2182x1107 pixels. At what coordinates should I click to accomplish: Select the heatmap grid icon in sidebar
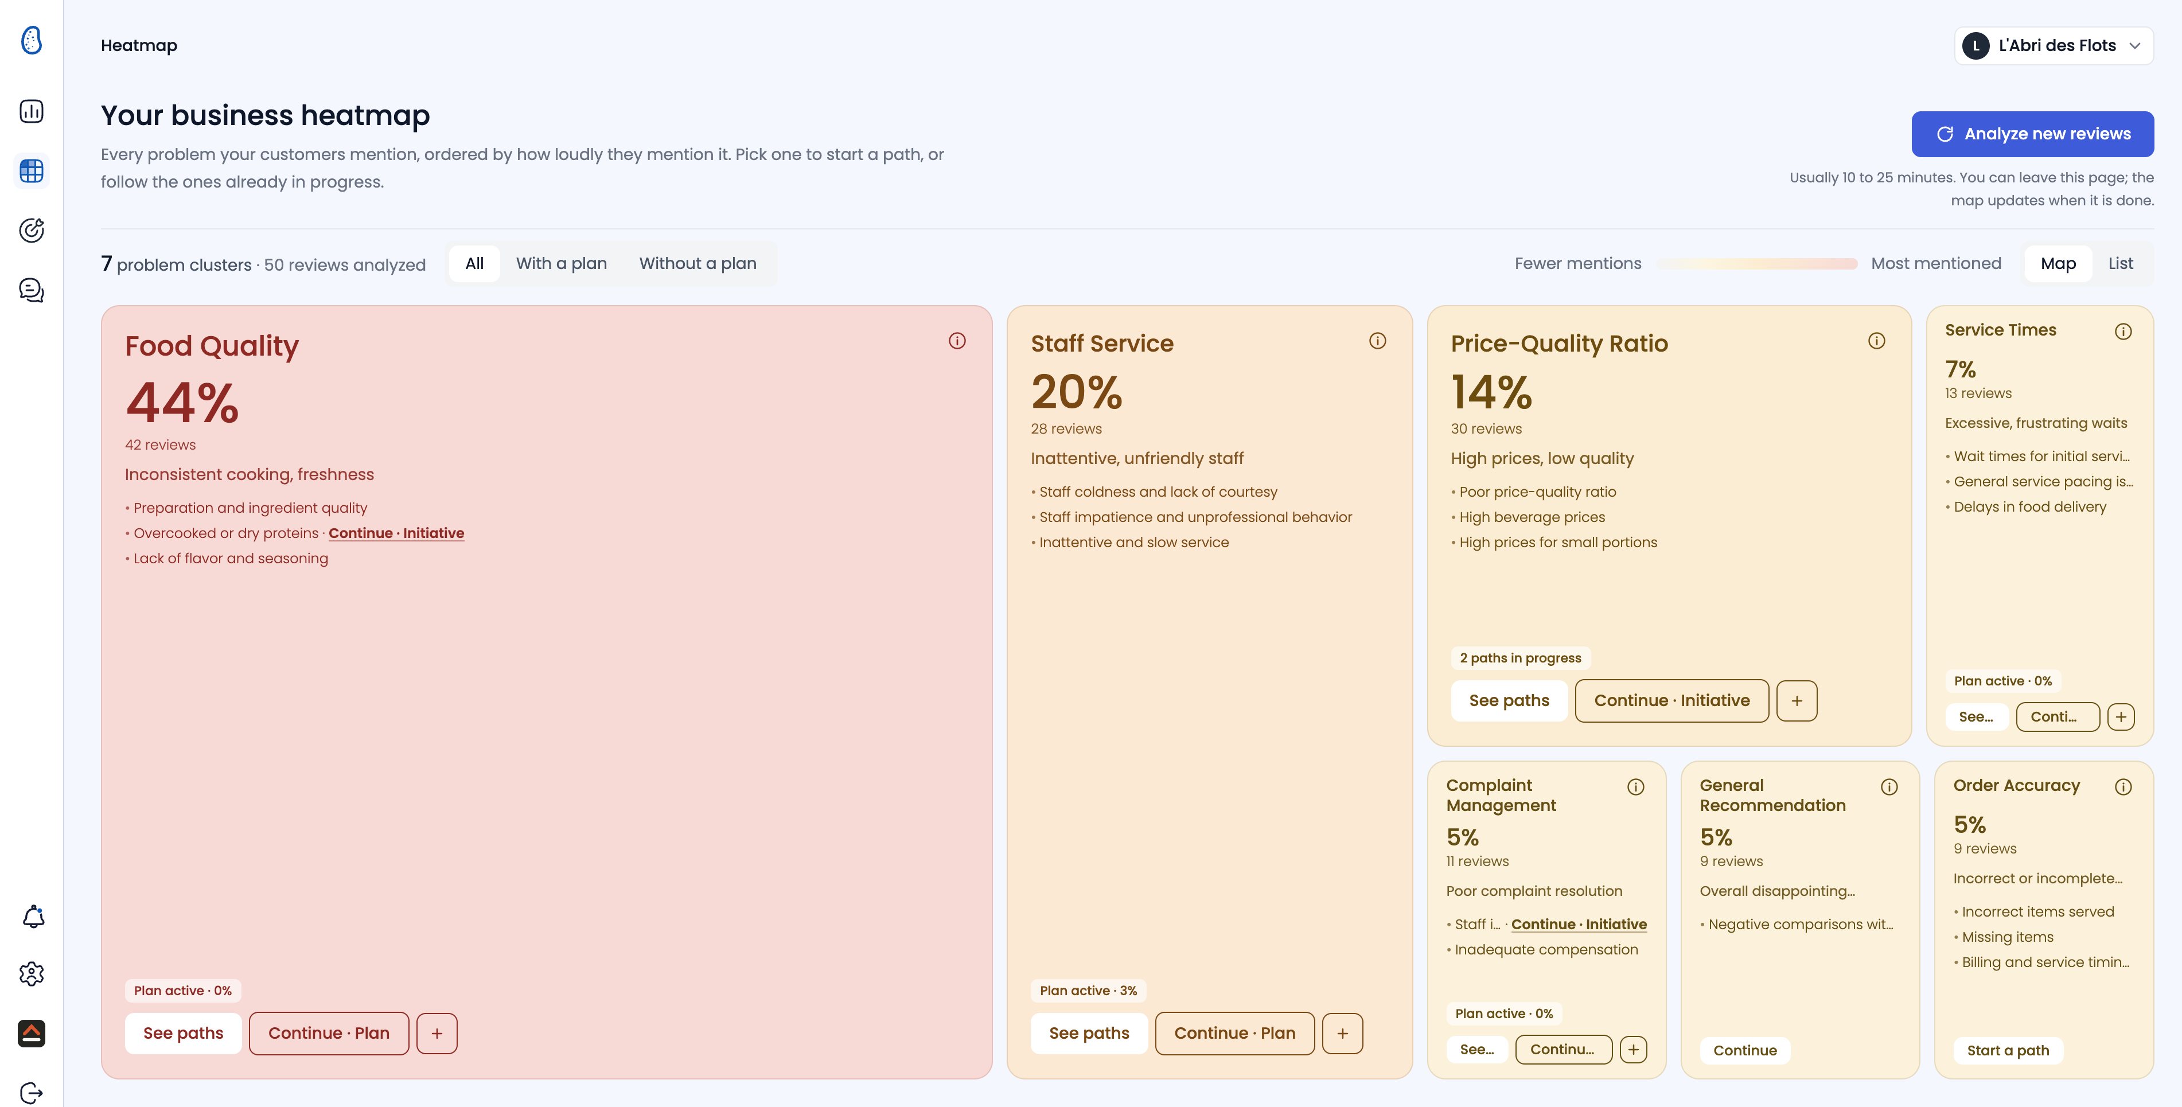32,171
